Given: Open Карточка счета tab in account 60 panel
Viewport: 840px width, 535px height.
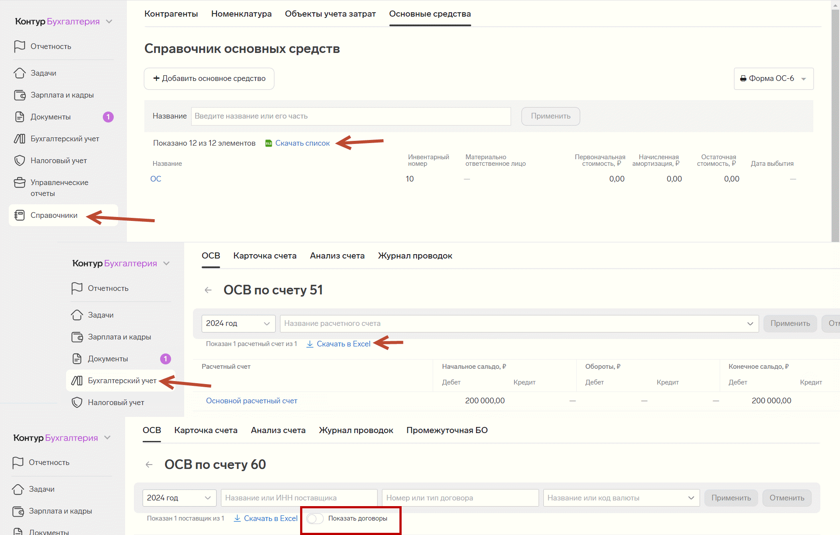Looking at the screenshot, I should 206,430.
